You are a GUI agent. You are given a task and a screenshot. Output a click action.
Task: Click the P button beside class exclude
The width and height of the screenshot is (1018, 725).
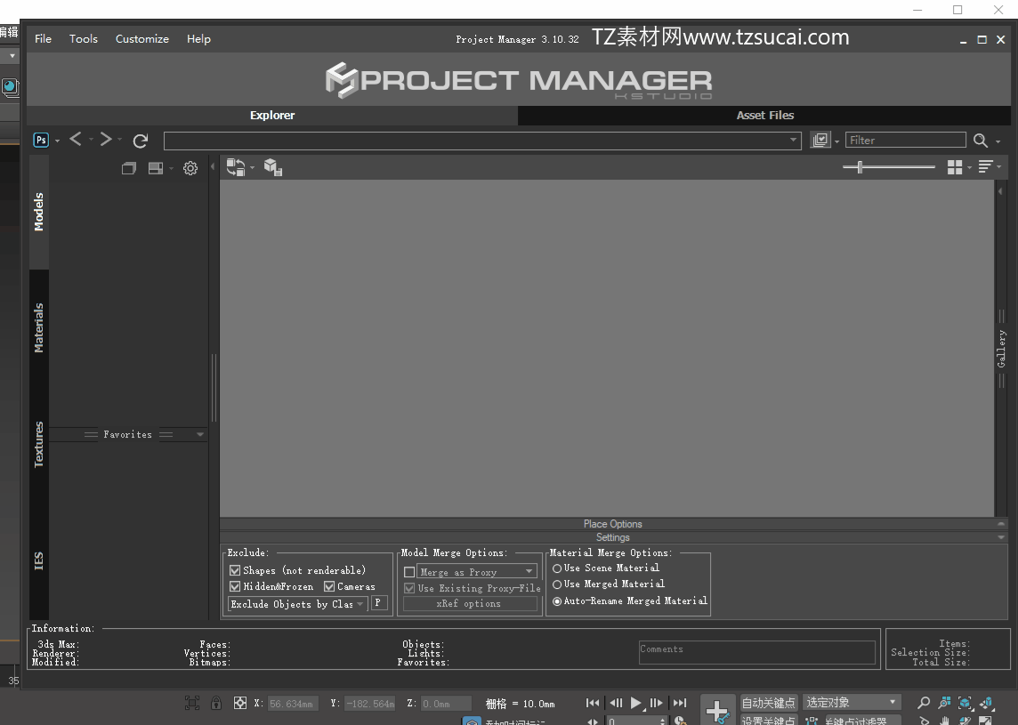coord(378,603)
